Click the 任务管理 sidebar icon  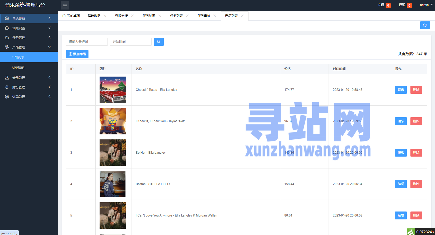pyautogui.click(x=7, y=37)
